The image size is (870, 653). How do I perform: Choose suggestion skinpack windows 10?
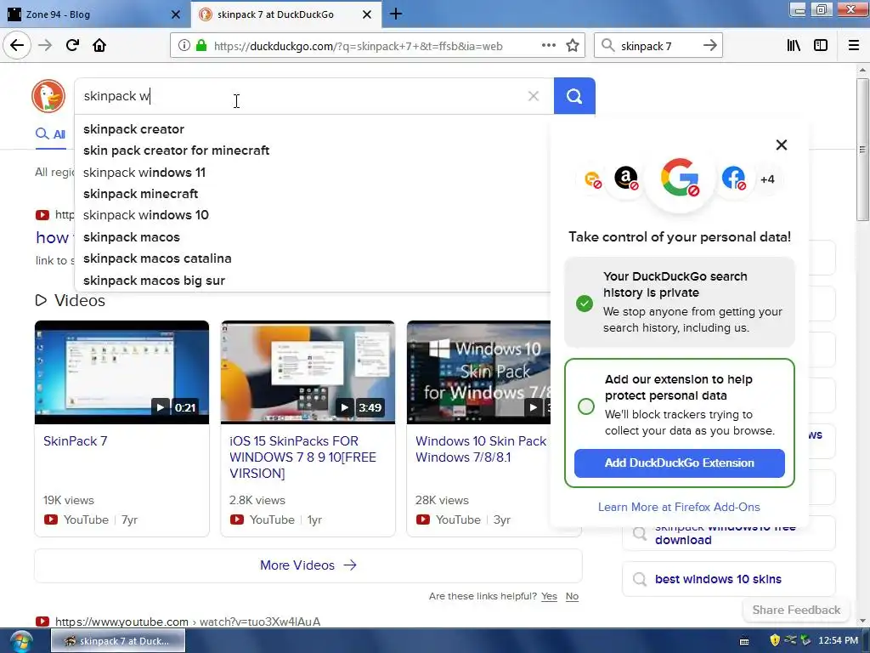313,215
